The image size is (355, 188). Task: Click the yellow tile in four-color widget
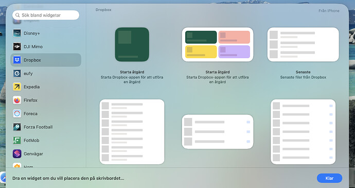click(201, 52)
